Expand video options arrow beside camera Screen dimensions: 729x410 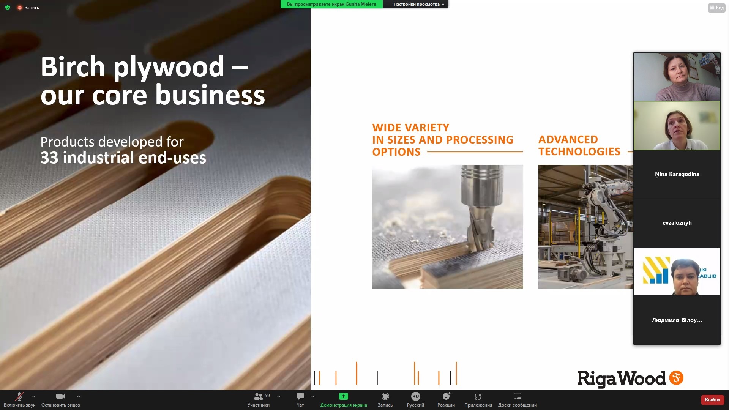(x=79, y=396)
